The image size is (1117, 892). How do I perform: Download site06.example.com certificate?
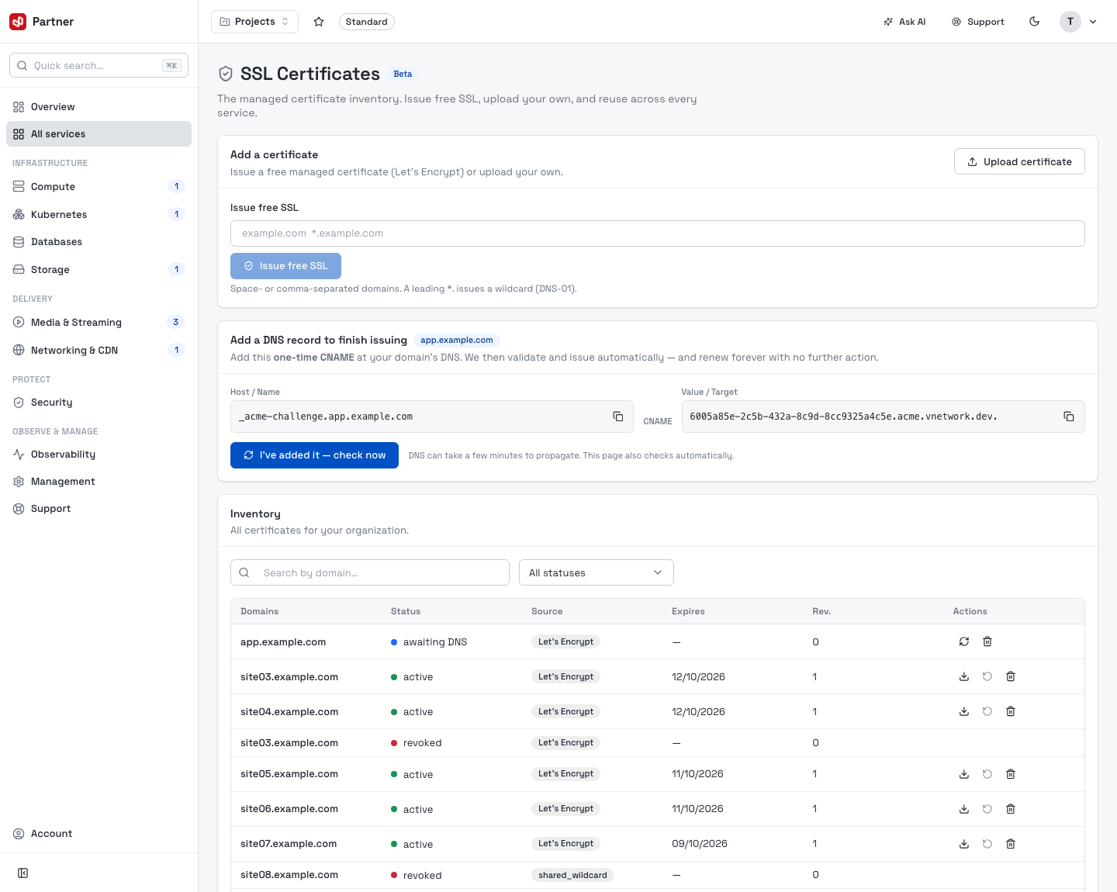pyautogui.click(x=964, y=809)
